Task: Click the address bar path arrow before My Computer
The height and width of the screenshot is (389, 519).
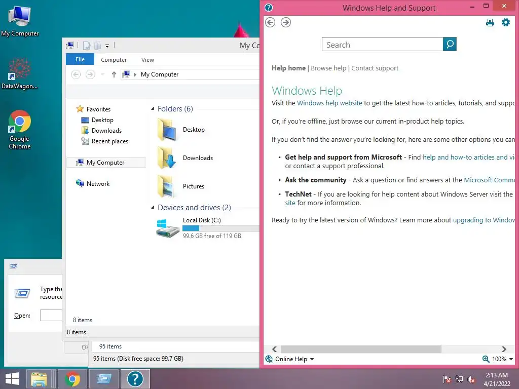Action: pos(135,74)
